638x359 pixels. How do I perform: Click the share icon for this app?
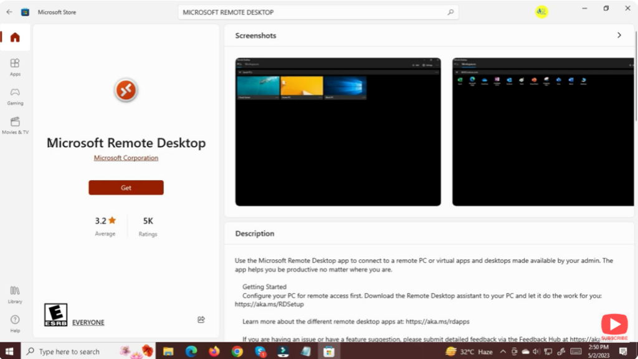click(x=201, y=320)
